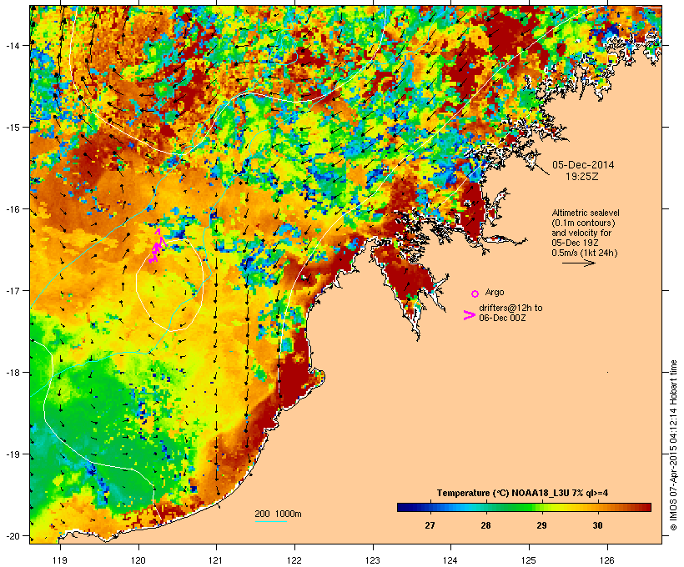Click the '200 1000m' isobath label
Image resolution: width=684 pixels, height=567 pixels.
click(x=278, y=514)
